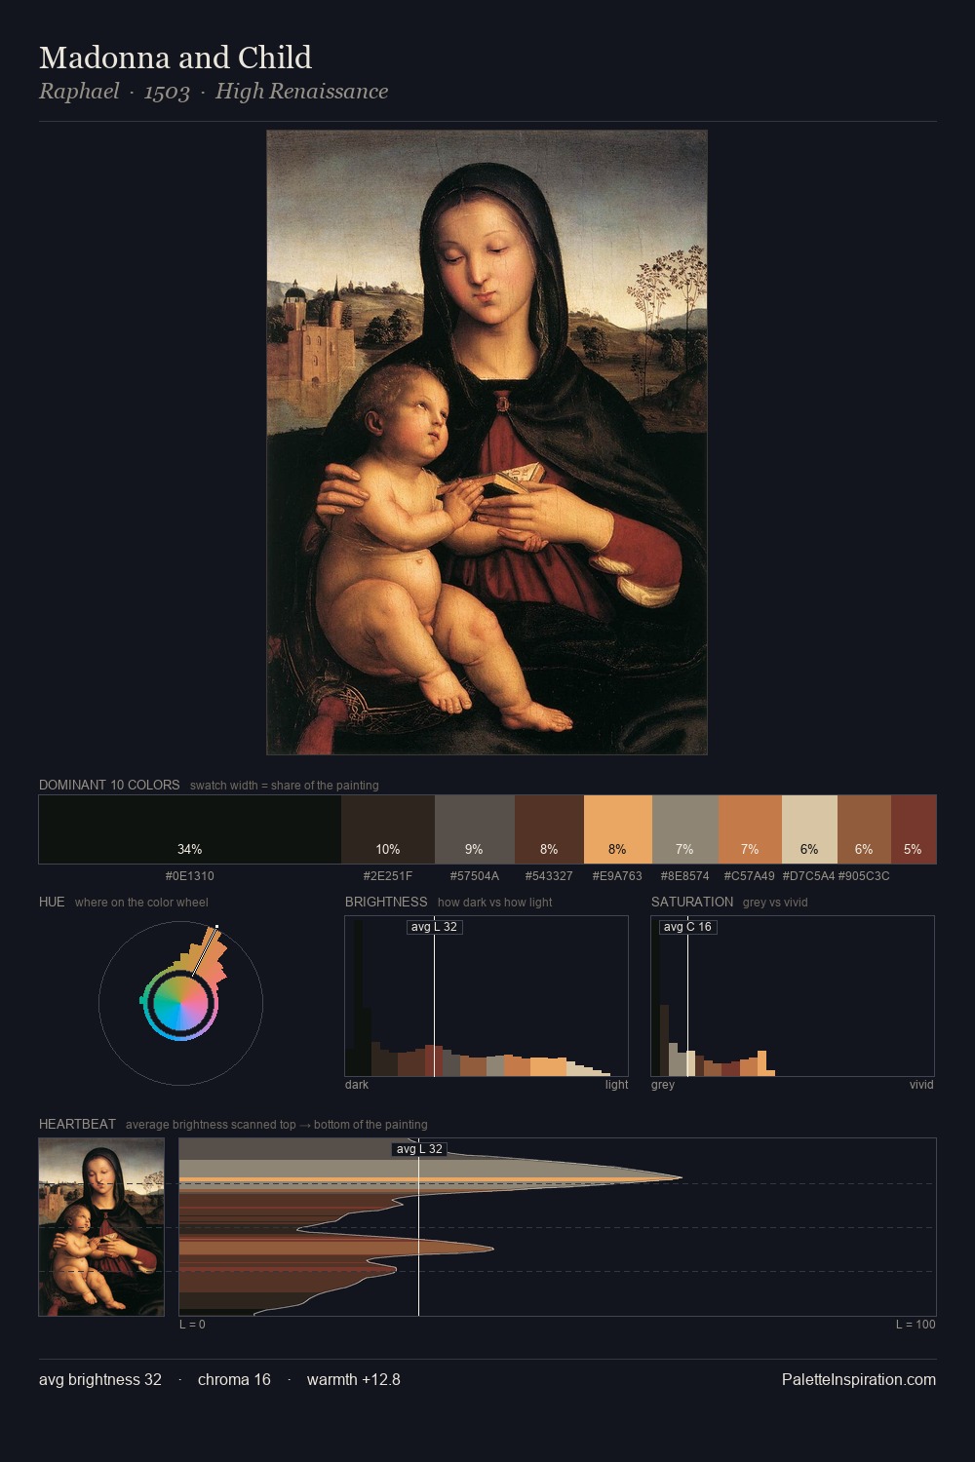The image size is (975, 1462).
Task: Click the hex label '#8E8574'
Action: (684, 875)
